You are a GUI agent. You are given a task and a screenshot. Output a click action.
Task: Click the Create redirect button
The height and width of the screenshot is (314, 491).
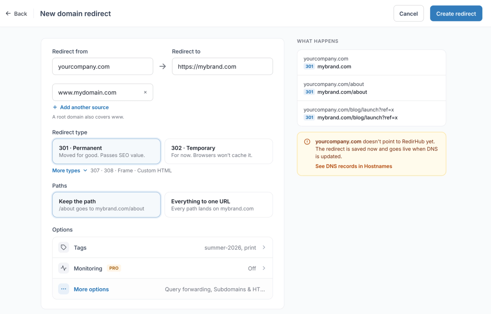pyautogui.click(x=456, y=13)
